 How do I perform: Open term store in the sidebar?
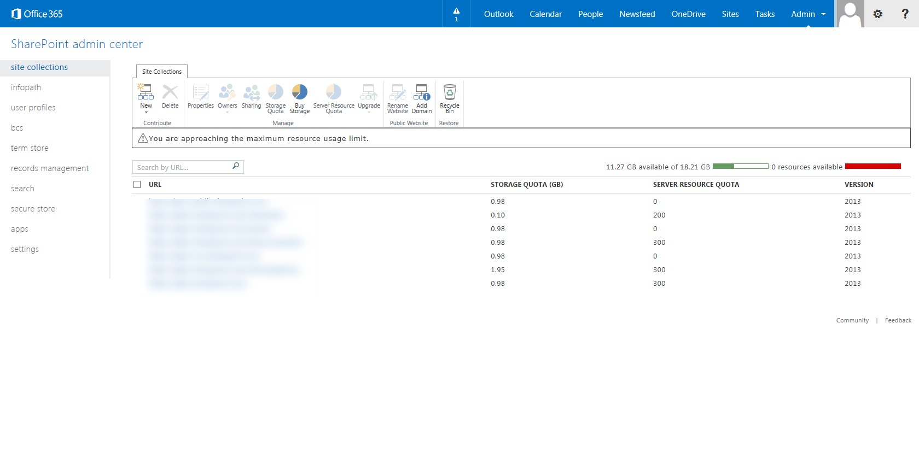pos(30,148)
